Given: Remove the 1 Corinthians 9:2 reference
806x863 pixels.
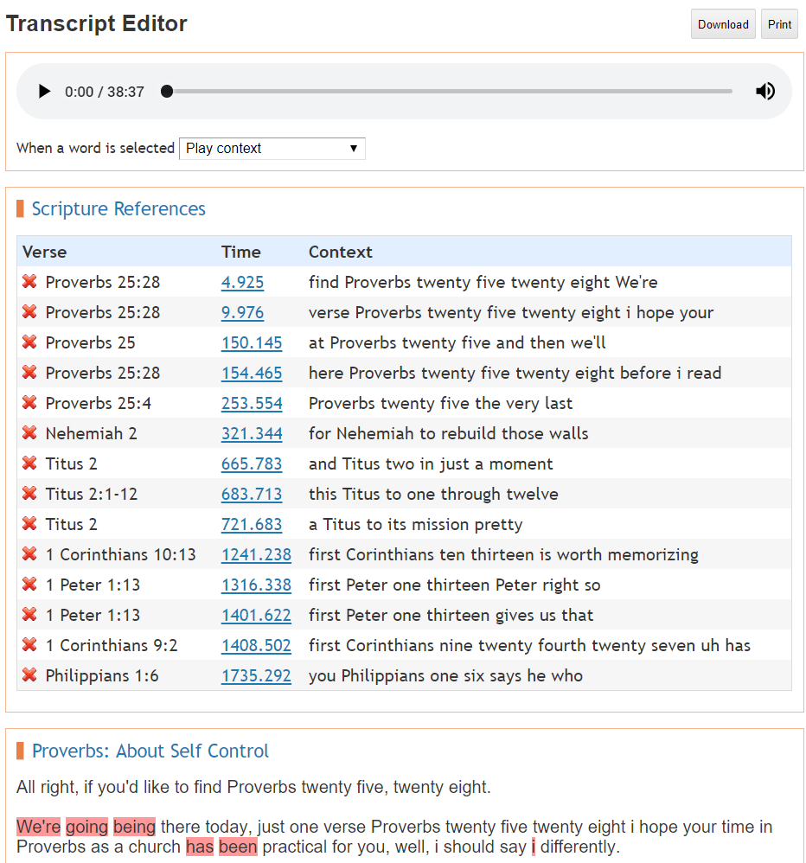Looking at the screenshot, I should point(29,645).
